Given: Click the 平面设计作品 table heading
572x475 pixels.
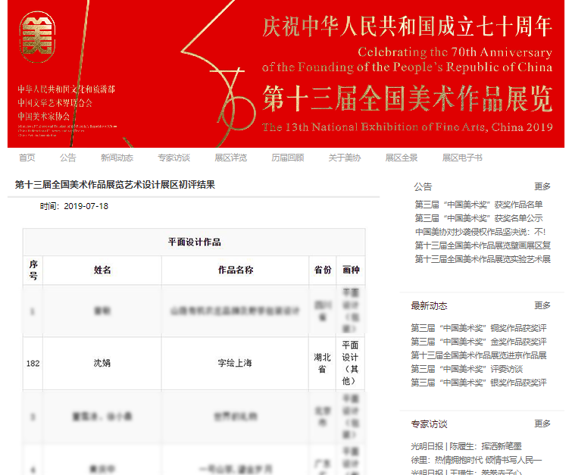Looking at the screenshot, I should pos(194,242).
